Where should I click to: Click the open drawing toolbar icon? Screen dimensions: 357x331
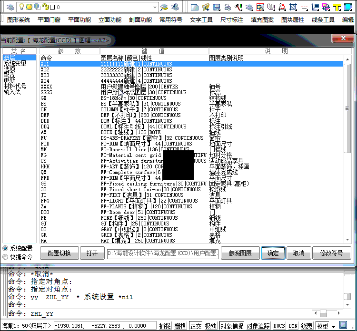[206, 7]
